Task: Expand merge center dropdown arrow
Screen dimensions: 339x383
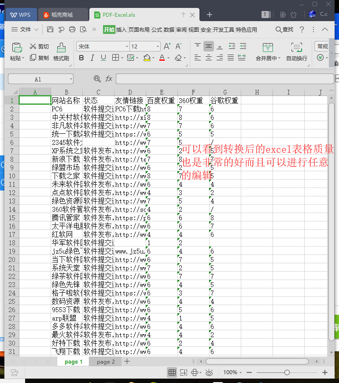Action: pos(280,58)
